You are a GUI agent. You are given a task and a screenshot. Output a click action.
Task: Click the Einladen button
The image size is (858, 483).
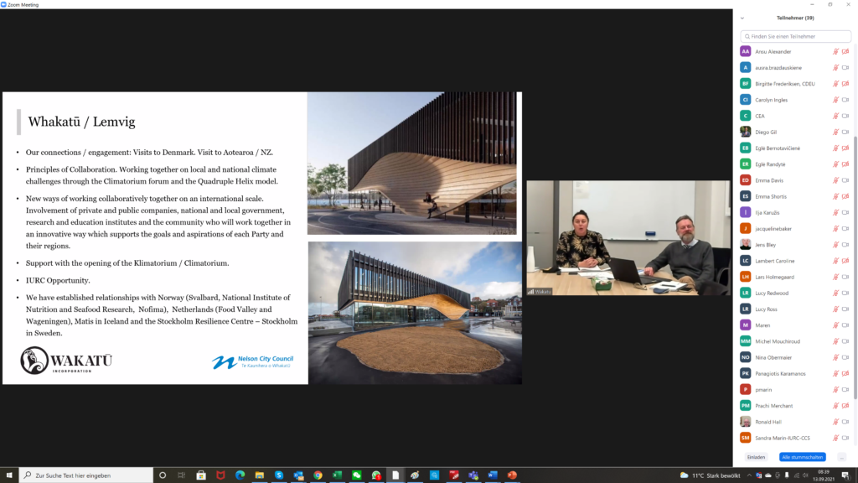(x=756, y=457)
